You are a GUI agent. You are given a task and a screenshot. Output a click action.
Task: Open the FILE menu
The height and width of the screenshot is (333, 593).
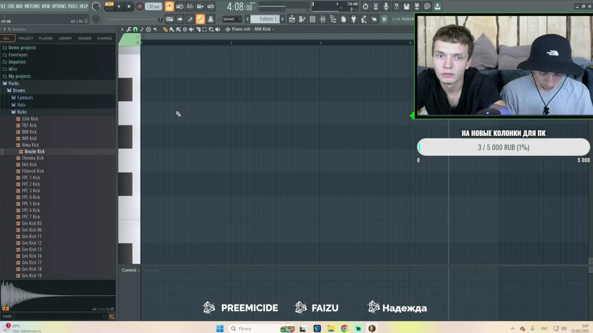click(3, 6)
